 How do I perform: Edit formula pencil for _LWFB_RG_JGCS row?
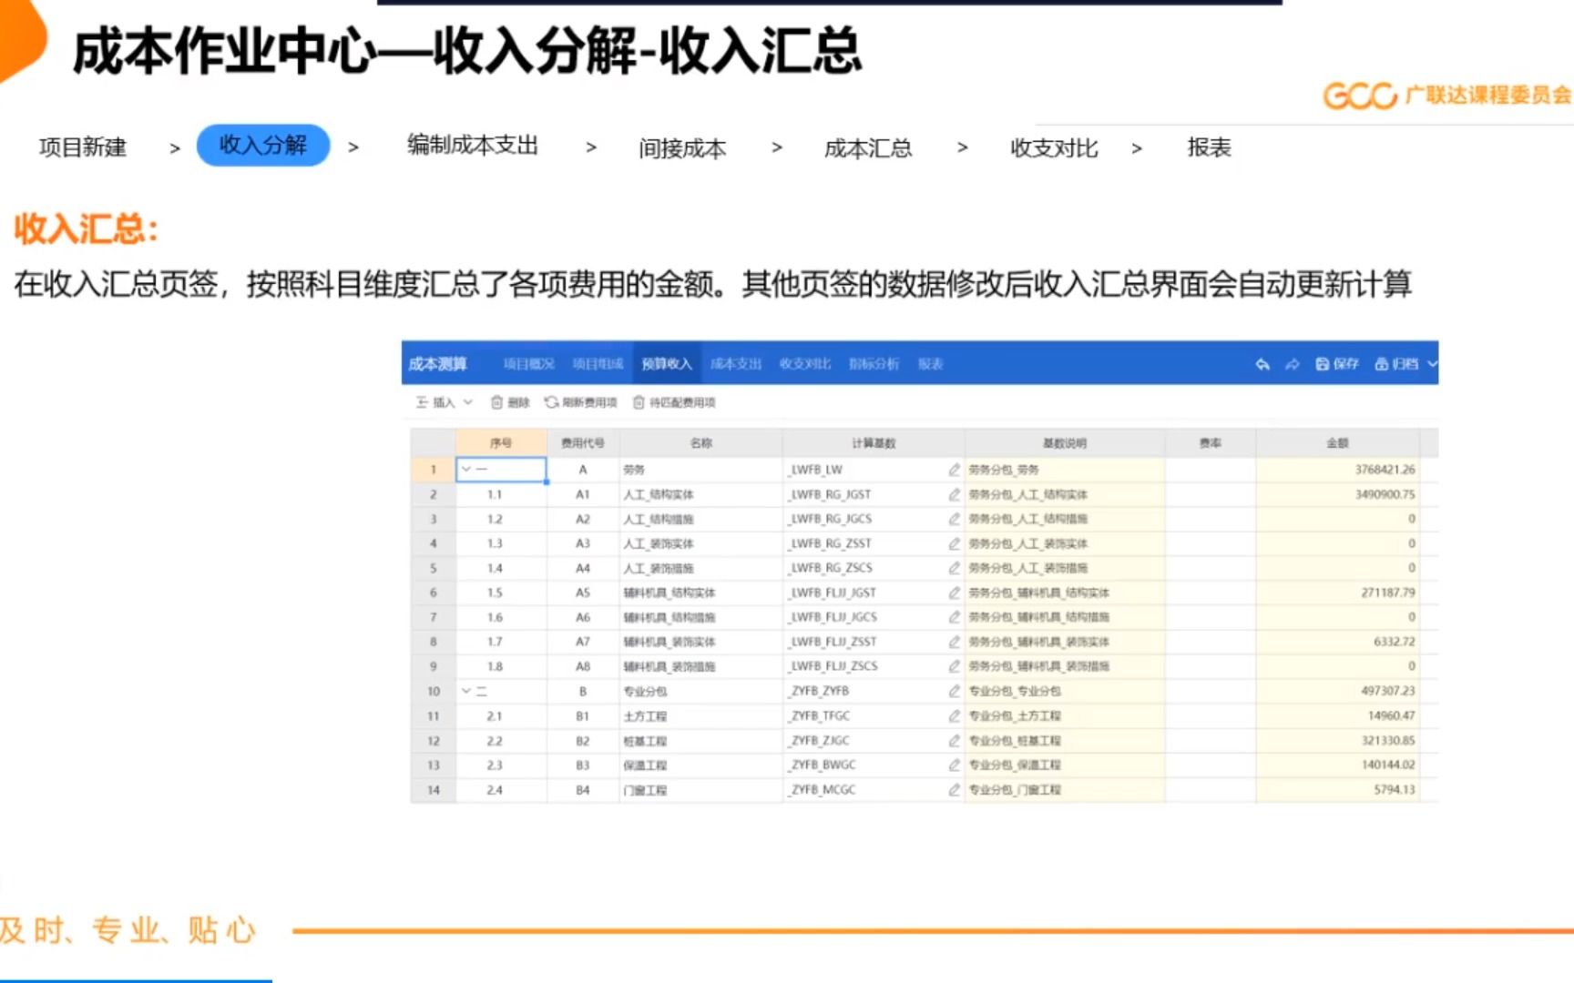pyautogui.click(x=954, y=519)
